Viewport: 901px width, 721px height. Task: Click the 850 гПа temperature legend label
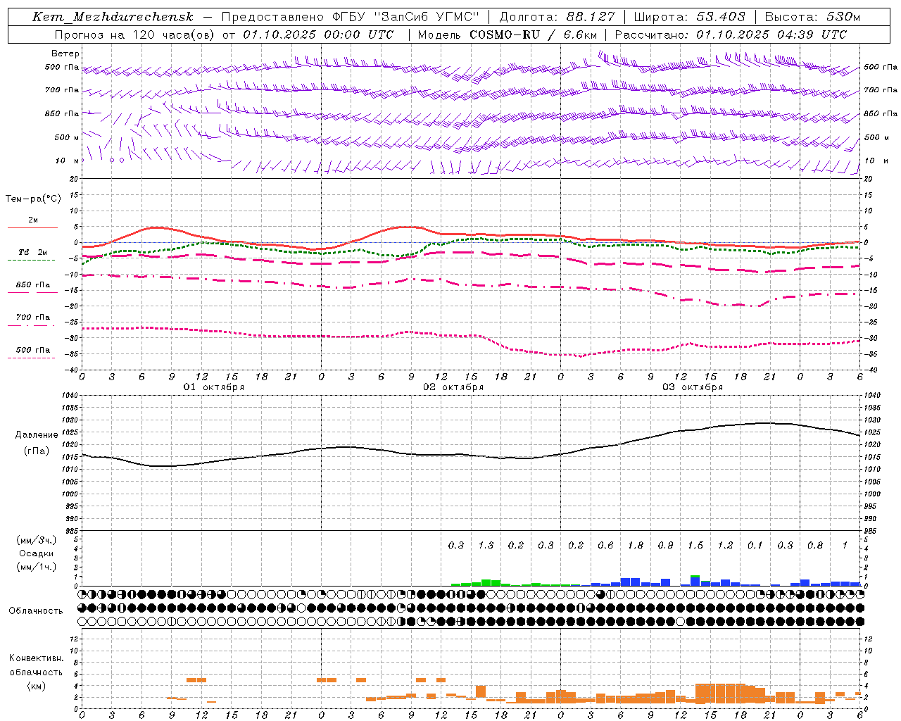click(x=33, y=285)
